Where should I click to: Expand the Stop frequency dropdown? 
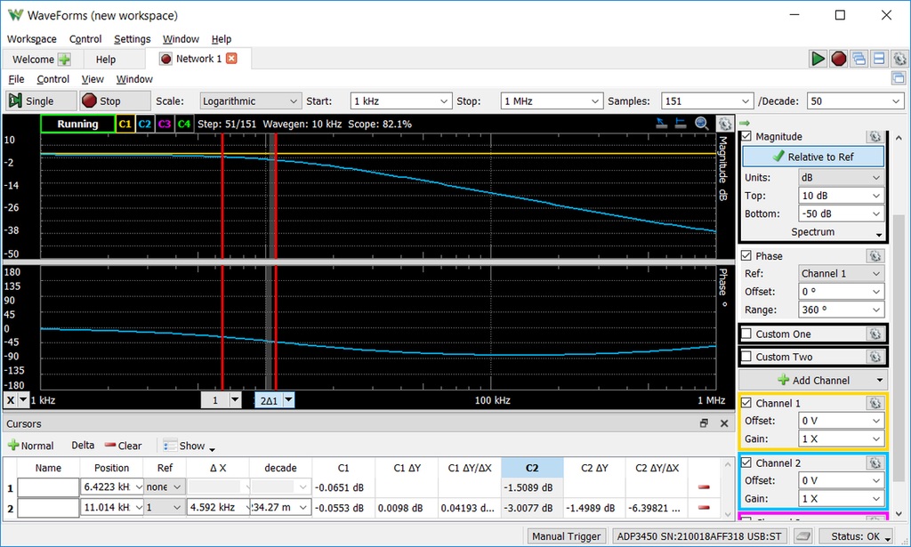594,101
